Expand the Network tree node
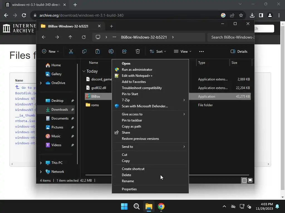This screenshot has height=213, width=285. tap(41, 172)
